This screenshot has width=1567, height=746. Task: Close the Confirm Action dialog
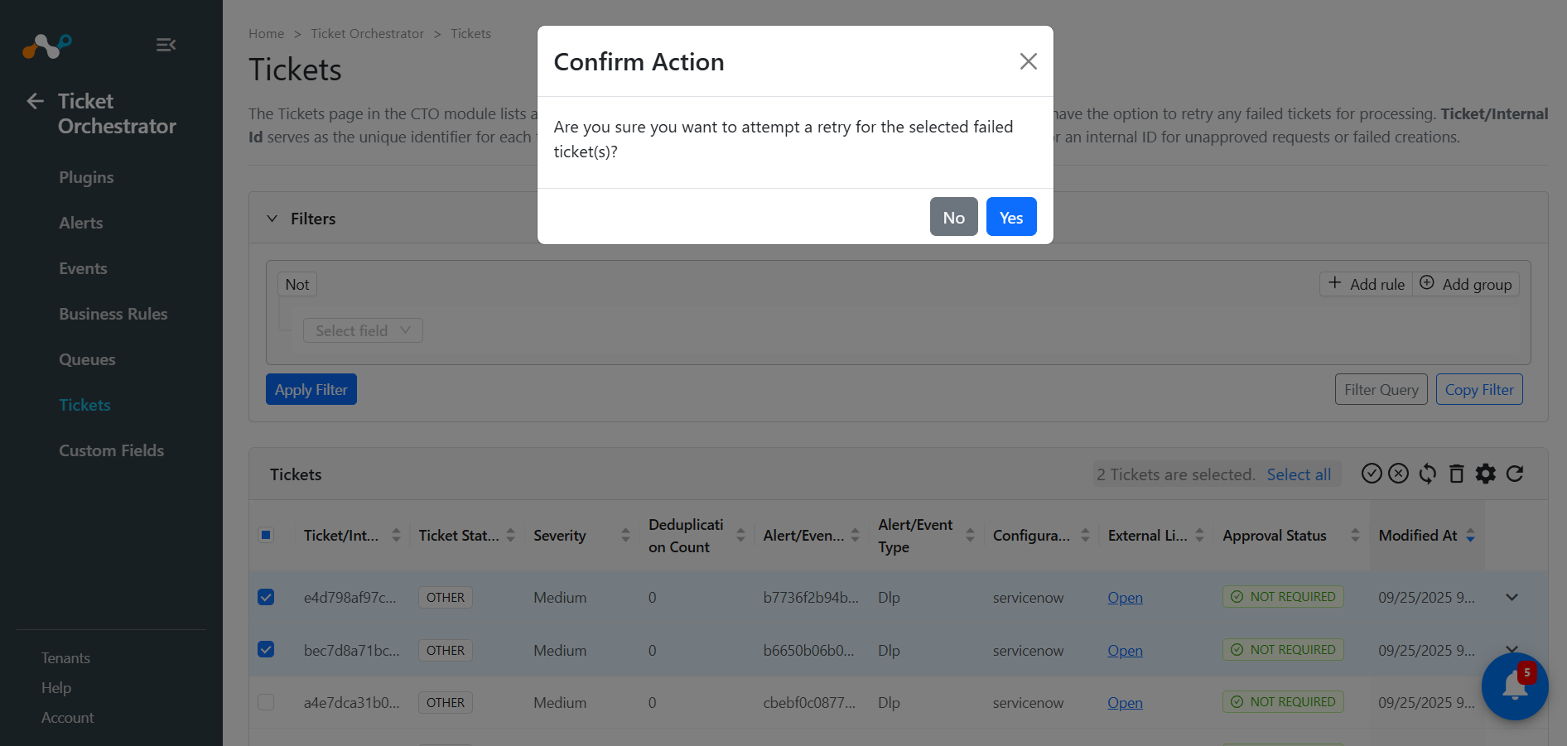(1028, 61)
